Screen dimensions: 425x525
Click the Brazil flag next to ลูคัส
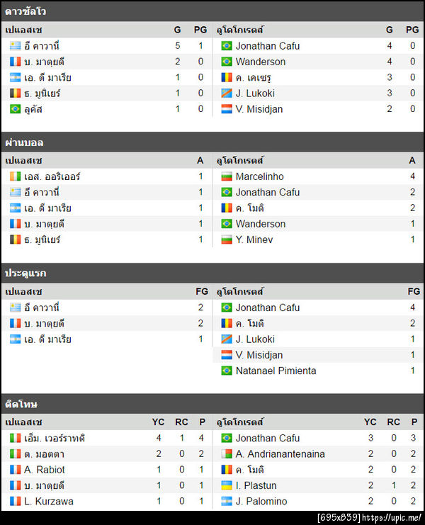[16, 109]
